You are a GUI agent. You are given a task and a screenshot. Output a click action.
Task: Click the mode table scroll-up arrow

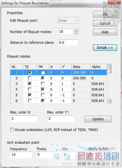110,67
